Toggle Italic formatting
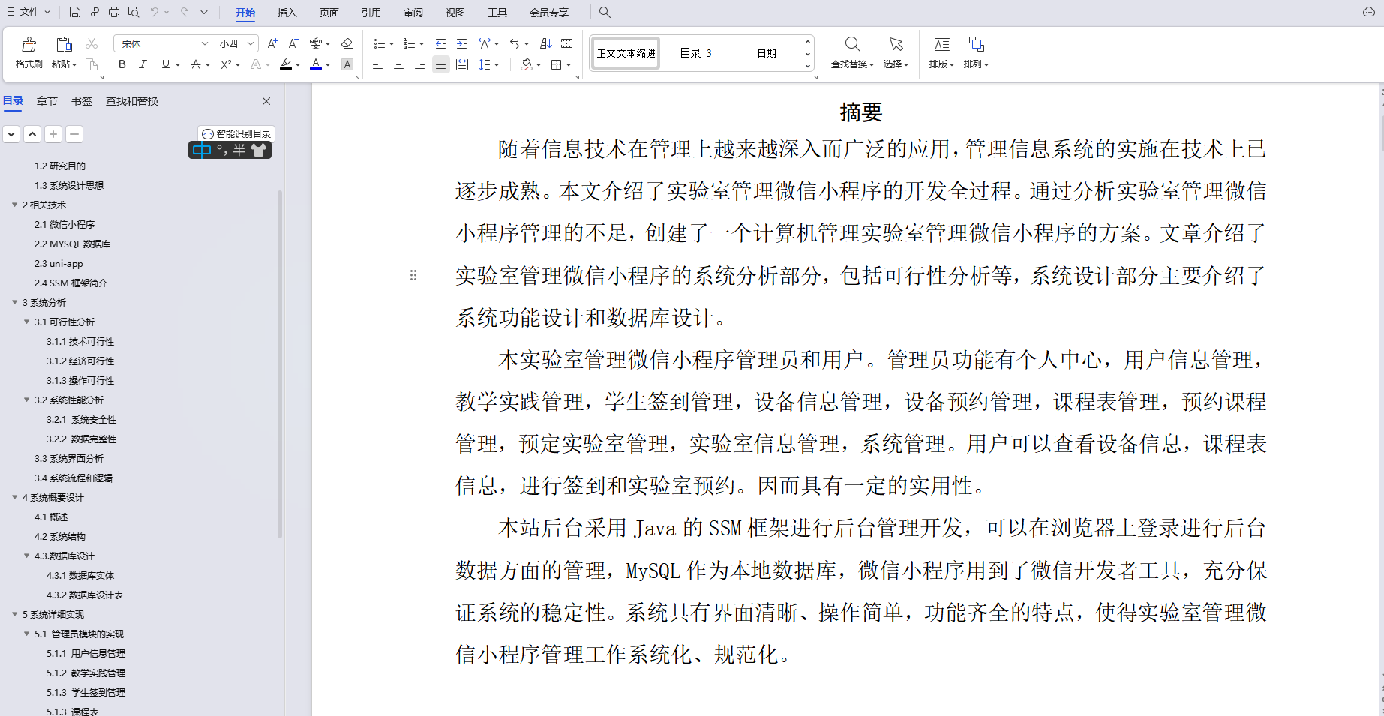Screen dimensions: 1384x716 point(143,64)
